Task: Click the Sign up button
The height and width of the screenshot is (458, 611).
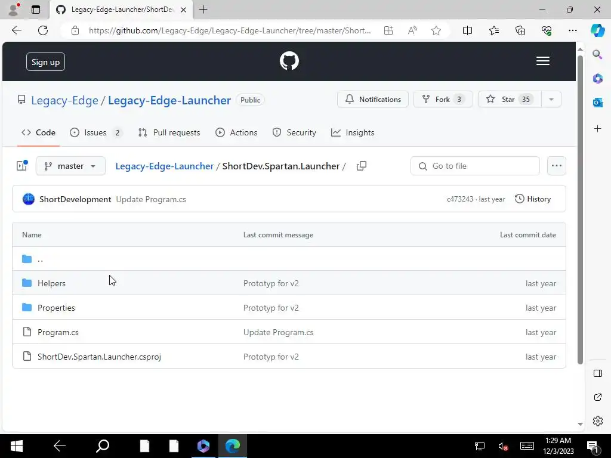Action: pos(45,62)
